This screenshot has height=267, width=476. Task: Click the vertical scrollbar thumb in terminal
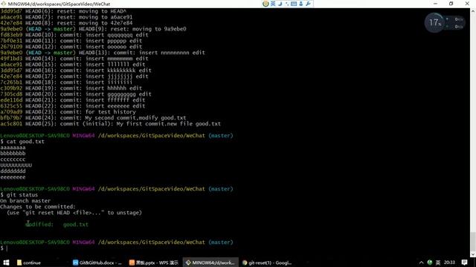point(473,241)
